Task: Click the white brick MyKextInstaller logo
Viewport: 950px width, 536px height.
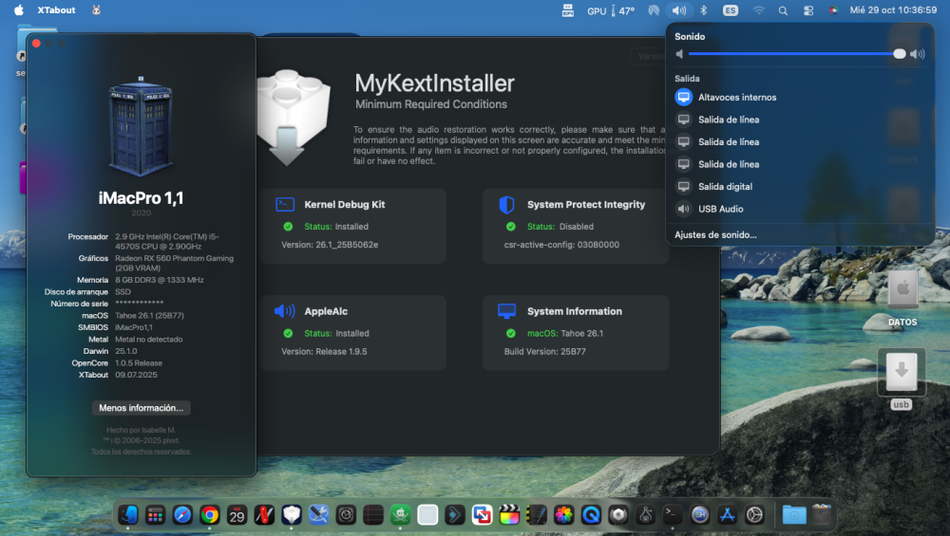Action: click(294, 117)
